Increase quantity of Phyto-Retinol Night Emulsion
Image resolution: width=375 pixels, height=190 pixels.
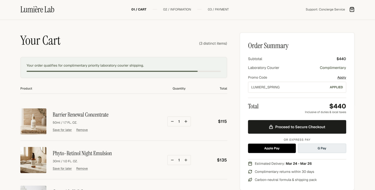click(x=186, y=160)
